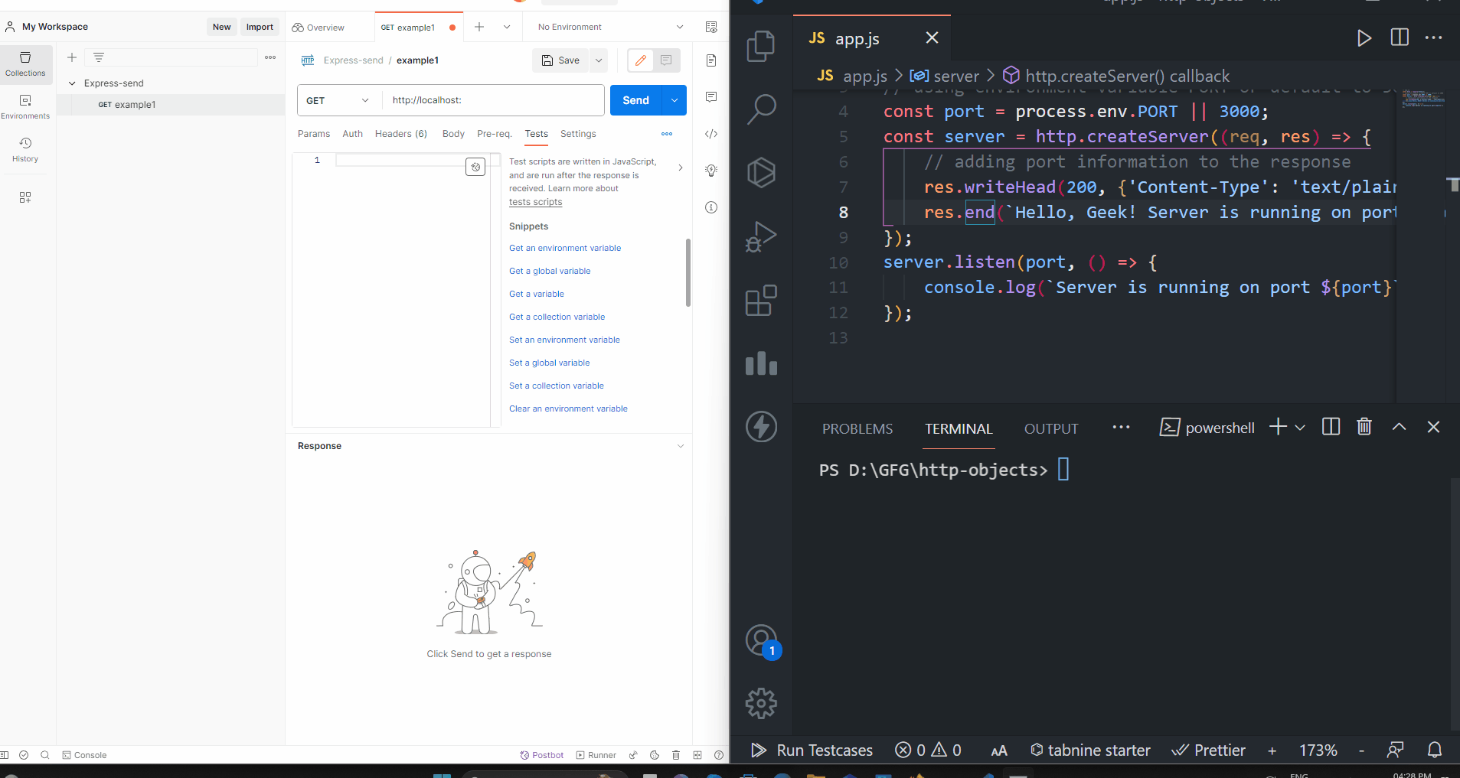Open History in Postman sidebar
This screenshot has height=778, width=1460.
point(25,150)
